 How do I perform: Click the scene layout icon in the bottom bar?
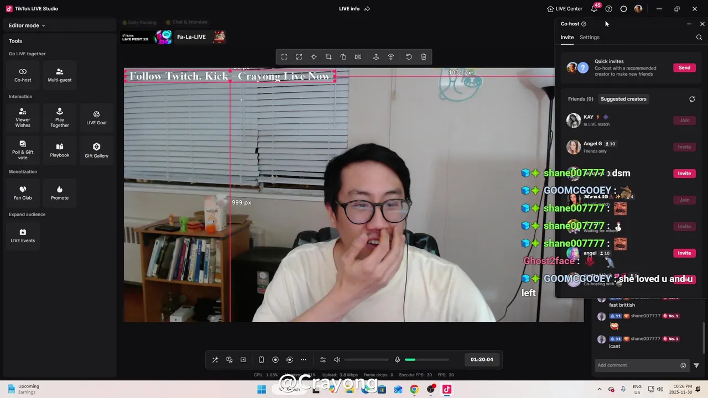[243, 360]
